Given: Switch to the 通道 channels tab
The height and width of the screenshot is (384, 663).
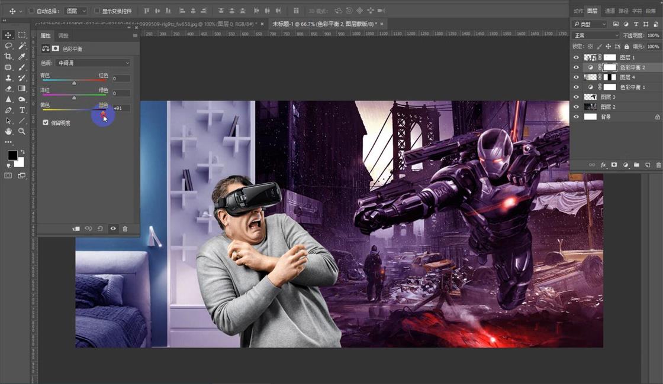Looking at the screenshot, I should point(610,11).
